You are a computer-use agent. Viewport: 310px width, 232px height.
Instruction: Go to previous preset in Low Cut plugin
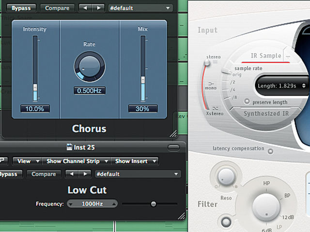coord(72,174)
